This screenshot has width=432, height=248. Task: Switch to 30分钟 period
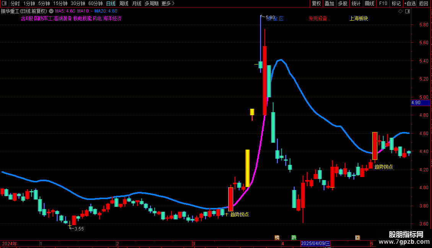[x=78, y=3]
